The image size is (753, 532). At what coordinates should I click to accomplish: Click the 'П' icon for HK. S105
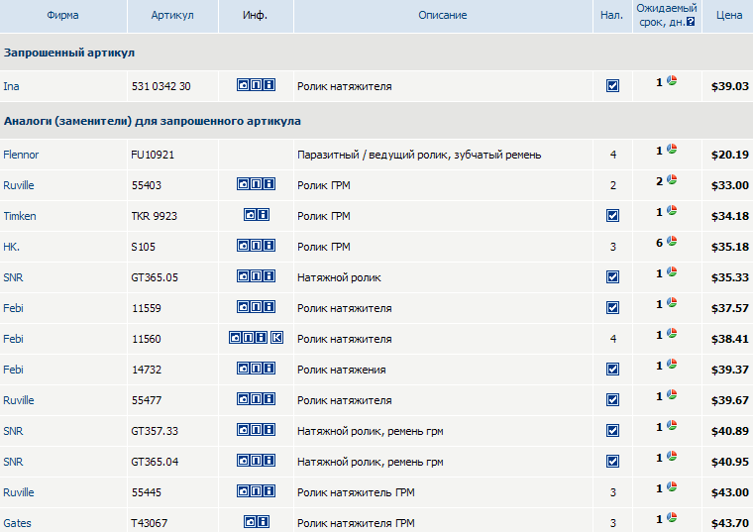tap(257, 246)
